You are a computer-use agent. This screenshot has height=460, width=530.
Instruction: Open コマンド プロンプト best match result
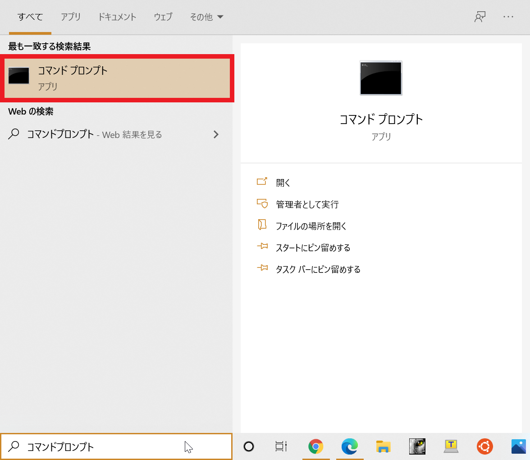117,78
